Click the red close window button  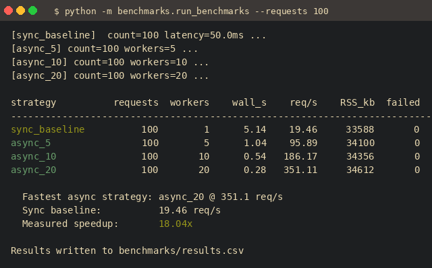[x=8, y=11]
